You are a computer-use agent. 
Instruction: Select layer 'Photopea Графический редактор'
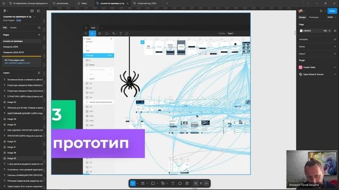pos(23,180)
